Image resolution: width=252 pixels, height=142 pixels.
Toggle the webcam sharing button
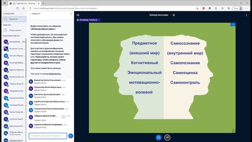point(167,137)
